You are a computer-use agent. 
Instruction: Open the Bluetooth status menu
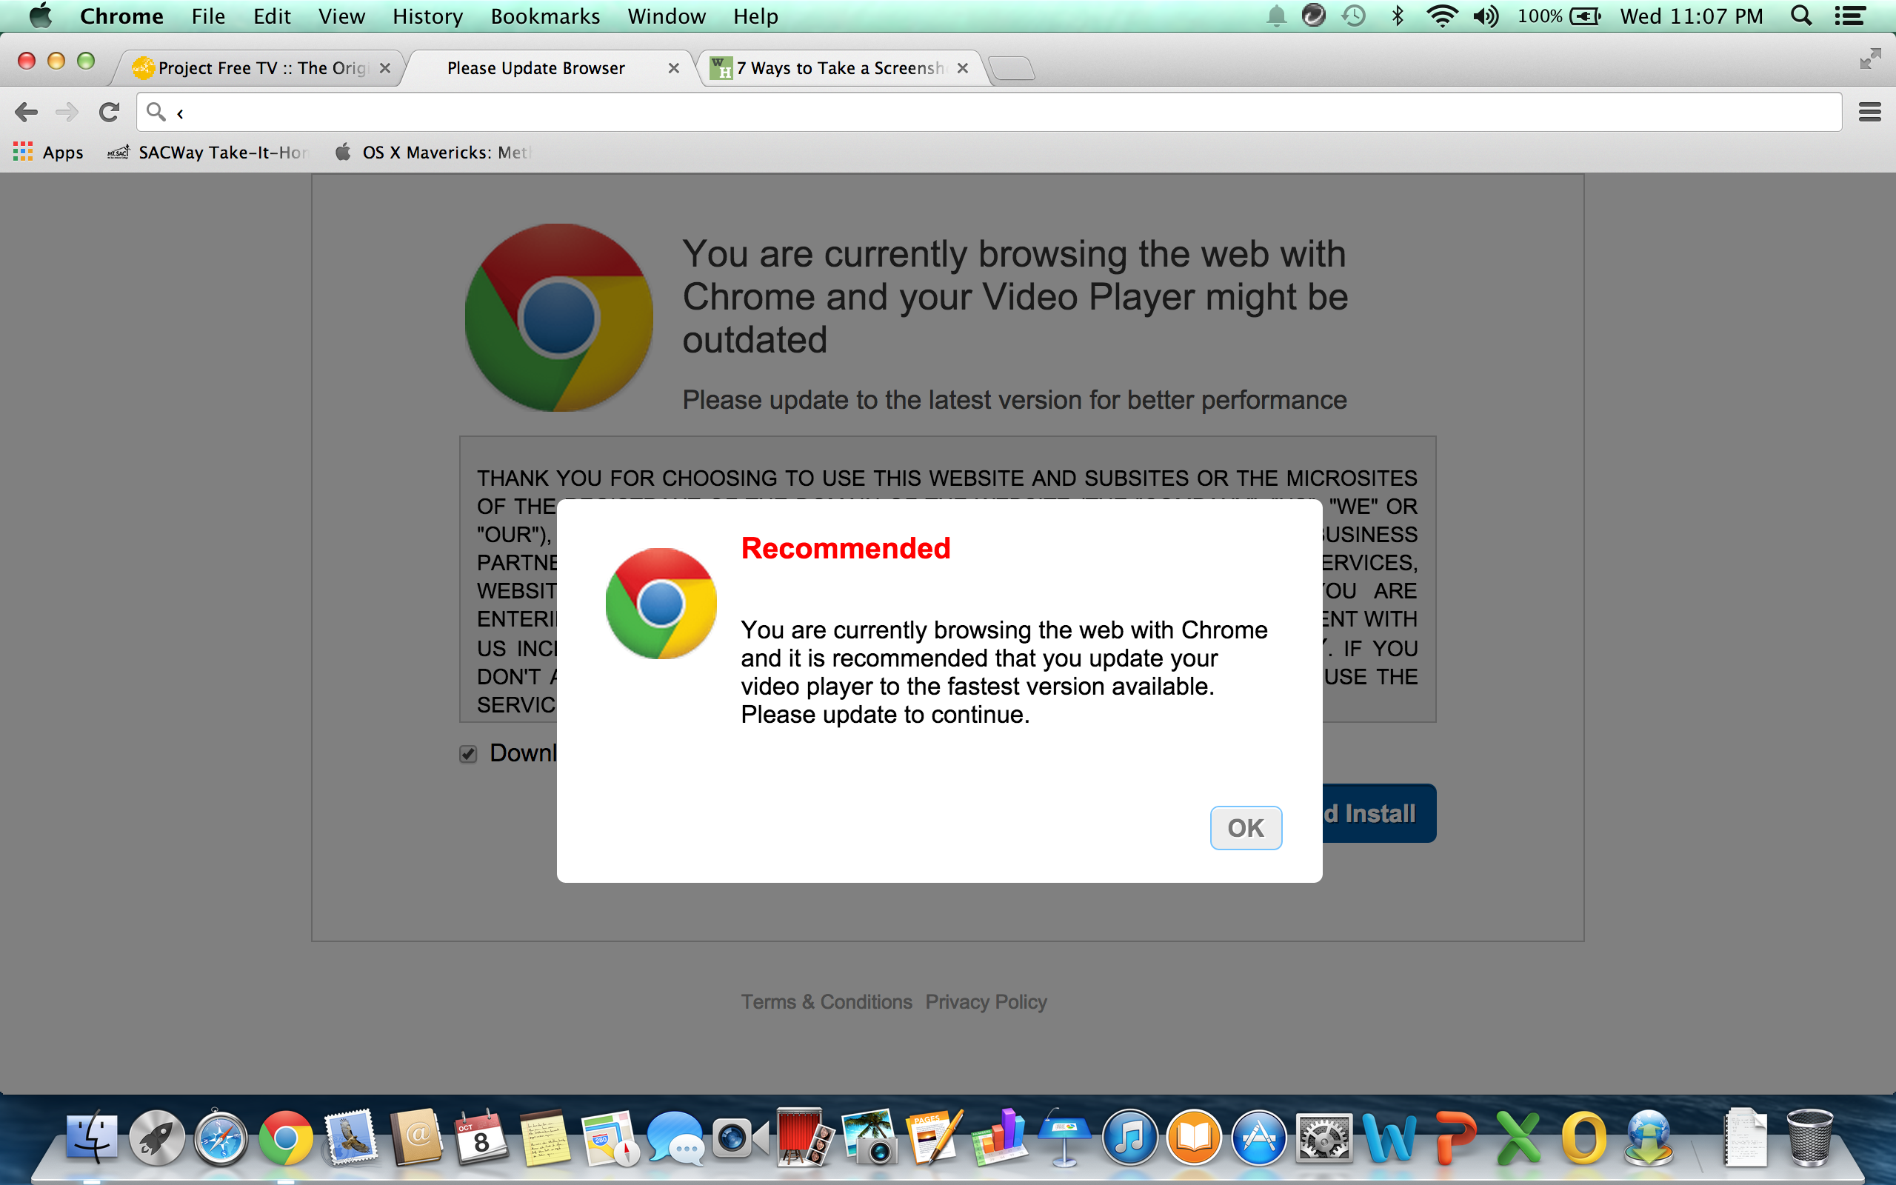click(x=1397, y=16)
